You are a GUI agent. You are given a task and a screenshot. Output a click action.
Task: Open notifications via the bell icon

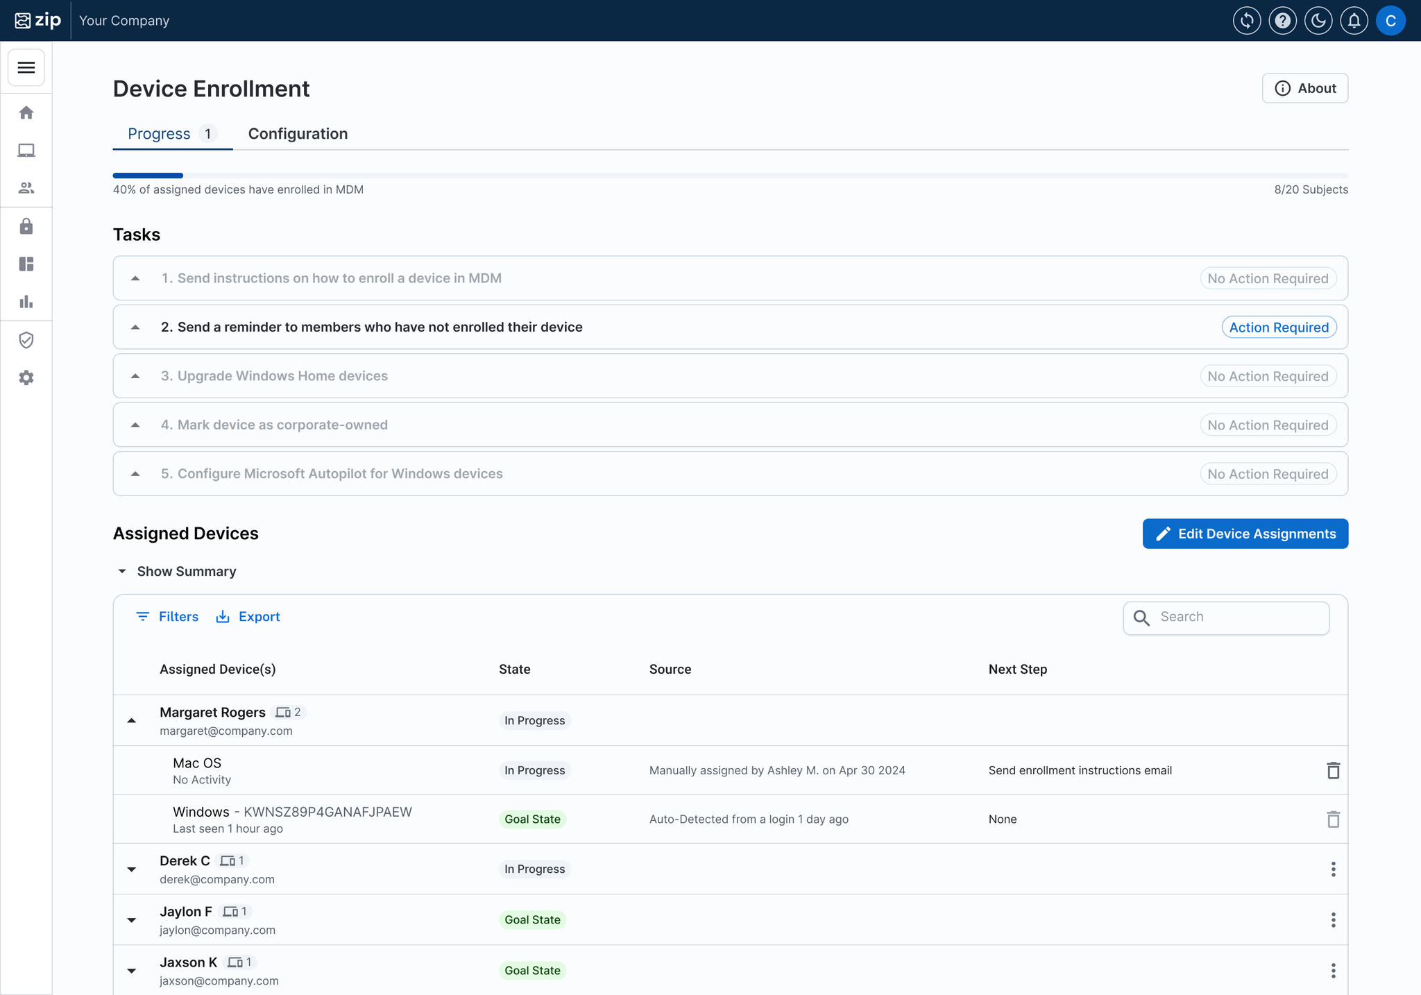[1354, 20]
